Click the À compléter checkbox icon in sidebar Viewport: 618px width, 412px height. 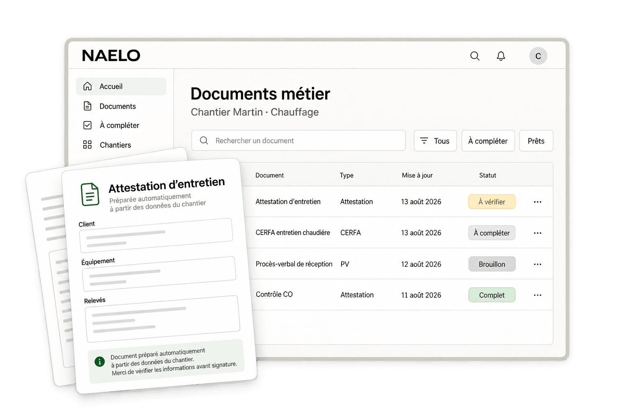pyautogui.click(x=87, y=125)
